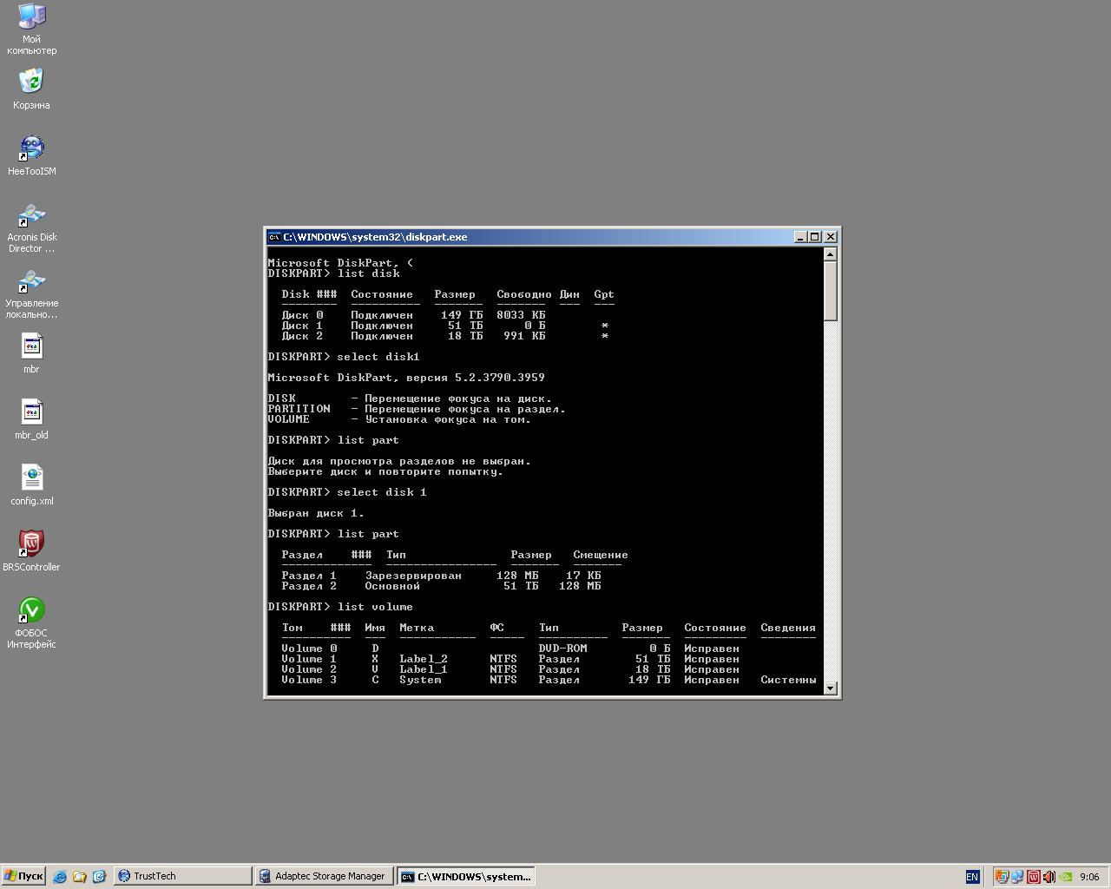1111x889 pixels.
Task: Click the NVIDIA icon in system tray
Action: pyautogui.click(x=1065, y=877)
